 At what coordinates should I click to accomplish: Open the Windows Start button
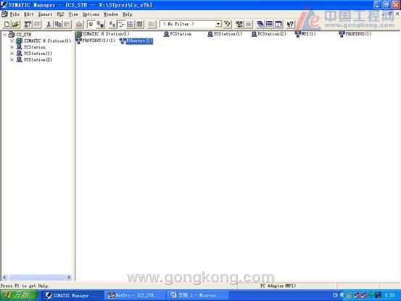click(x=19, y=295)
